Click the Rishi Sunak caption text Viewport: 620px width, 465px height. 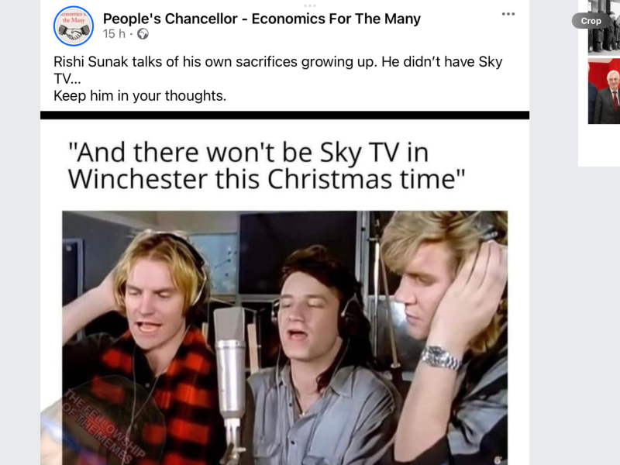click(x=278, y=70)
